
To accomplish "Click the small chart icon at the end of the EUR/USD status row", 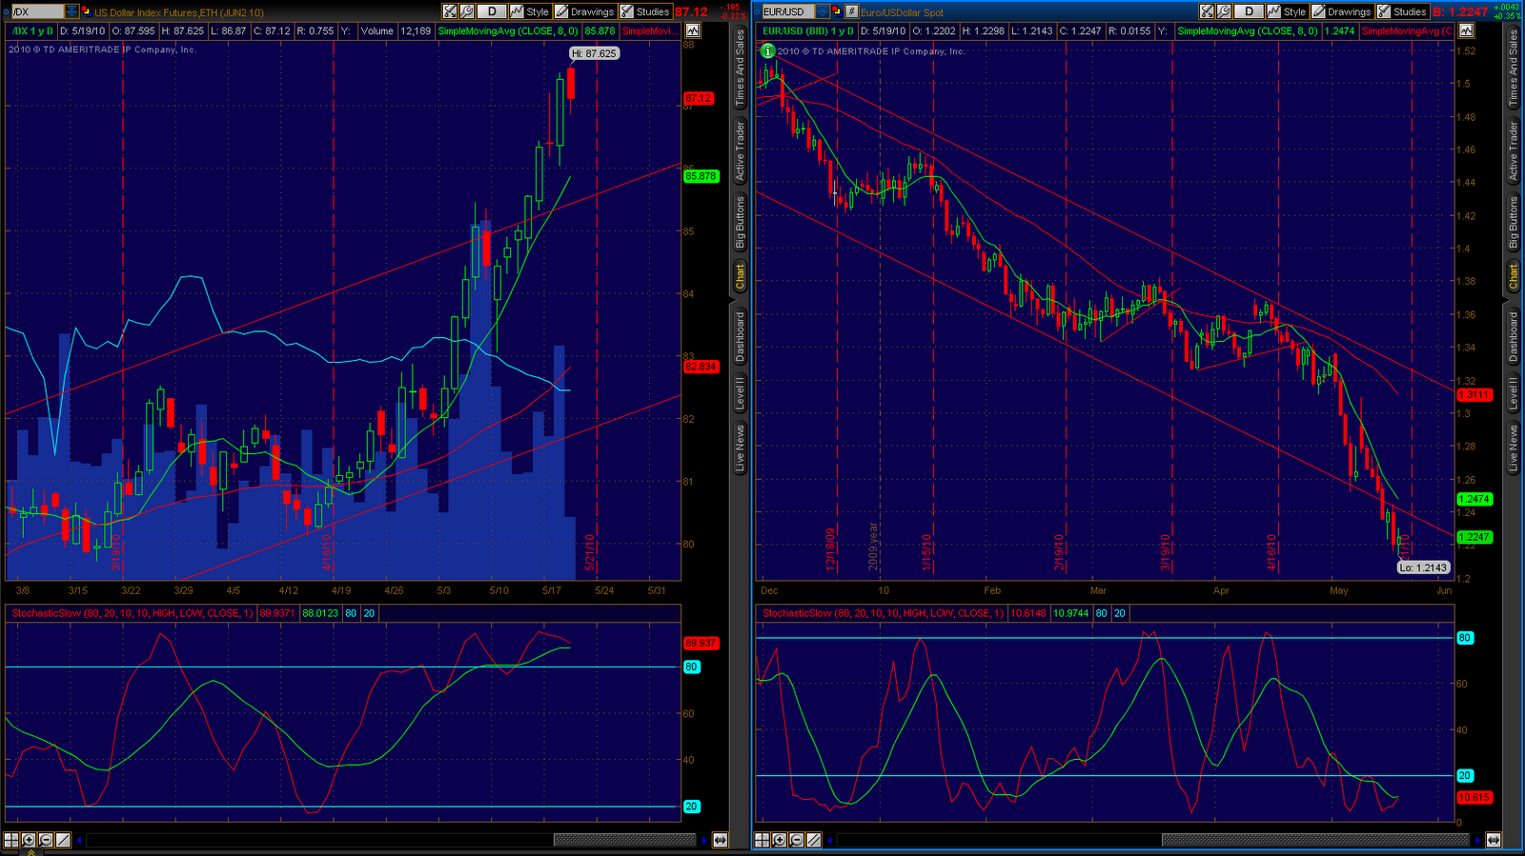I will click(x=1467, y=30).
